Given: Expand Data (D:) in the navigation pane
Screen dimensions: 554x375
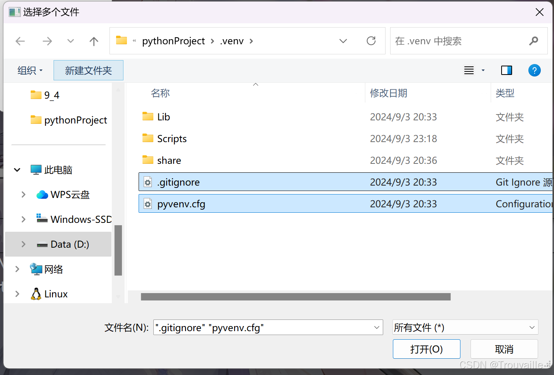Looking at the screenshot, I should coord(23,244).
